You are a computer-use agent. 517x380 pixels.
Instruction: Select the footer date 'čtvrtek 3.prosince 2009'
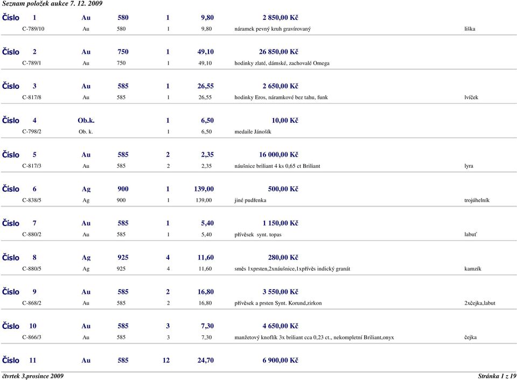pyautogui.click(x=33, y=376)
